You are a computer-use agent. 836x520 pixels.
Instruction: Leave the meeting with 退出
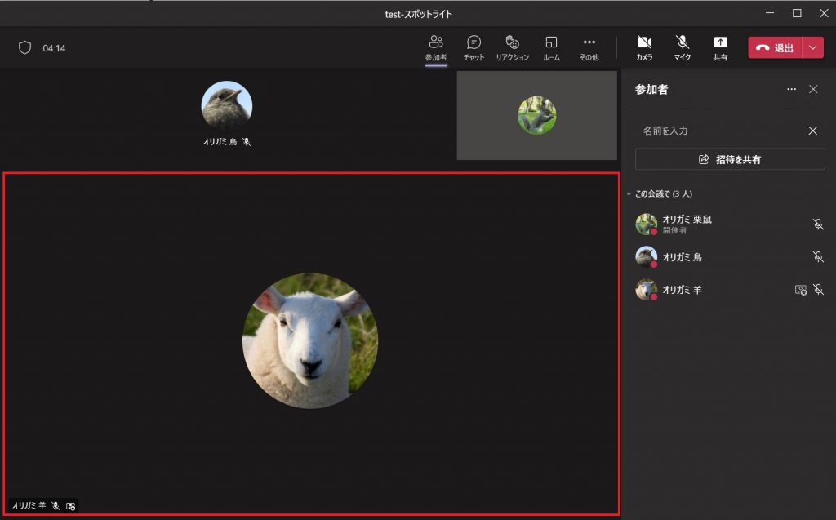coord(775,47)
